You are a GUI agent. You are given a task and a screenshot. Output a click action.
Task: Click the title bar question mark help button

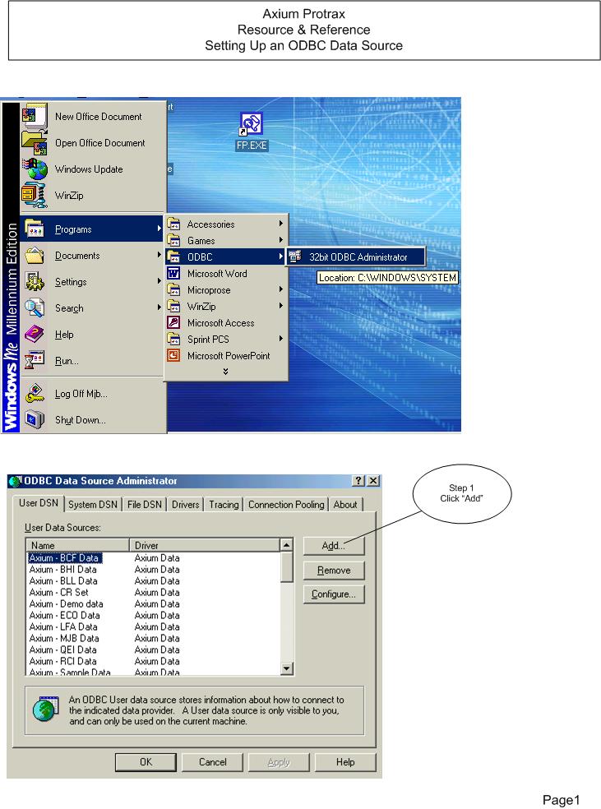point(358,481)
